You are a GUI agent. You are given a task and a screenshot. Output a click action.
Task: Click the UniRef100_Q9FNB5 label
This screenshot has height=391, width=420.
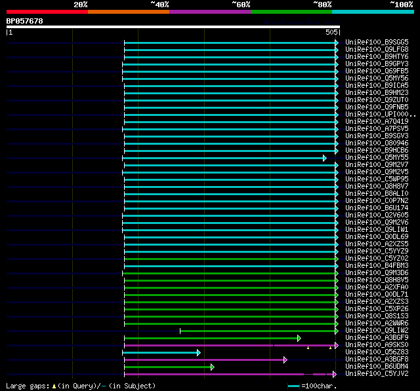[377, 107]
